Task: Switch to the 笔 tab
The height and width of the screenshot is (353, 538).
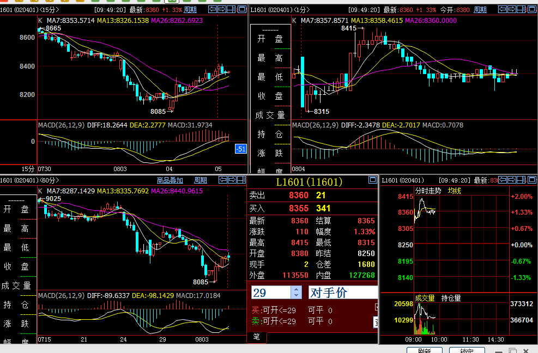Action: point(256,336)
